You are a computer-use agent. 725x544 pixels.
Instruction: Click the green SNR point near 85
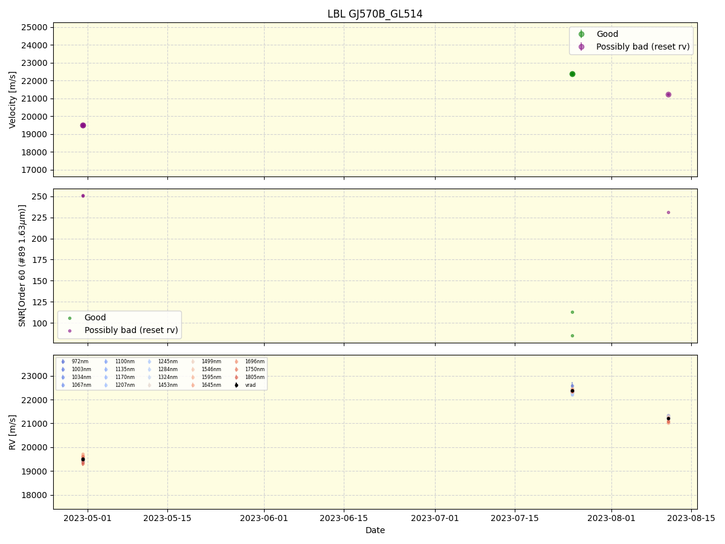click(x=572, y=335)
